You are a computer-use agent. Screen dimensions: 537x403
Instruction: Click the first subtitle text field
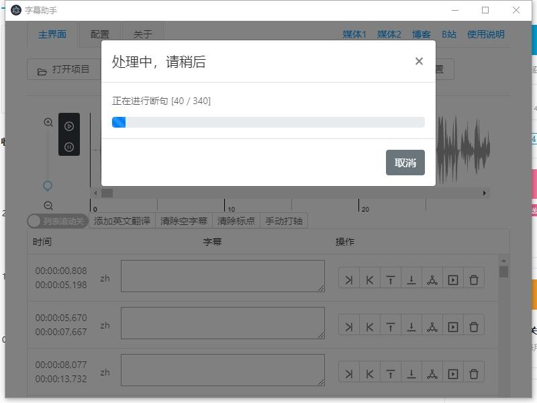[x=222, y=276]
